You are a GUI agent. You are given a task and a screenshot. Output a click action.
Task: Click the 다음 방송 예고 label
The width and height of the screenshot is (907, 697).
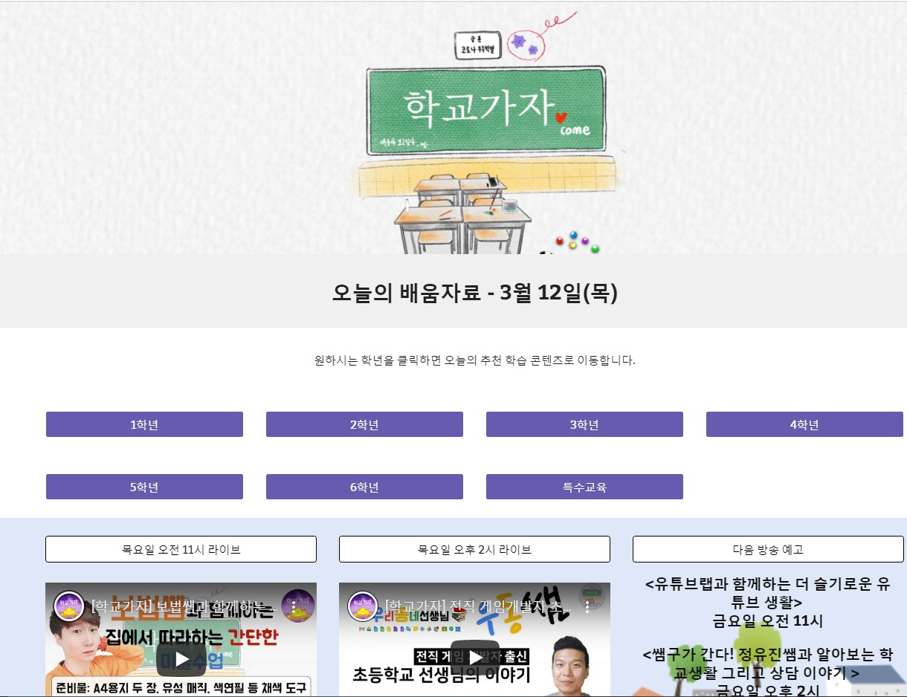[768, 549]
